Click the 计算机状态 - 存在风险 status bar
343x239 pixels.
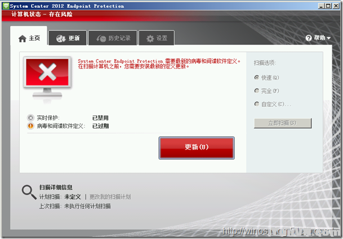(42, 15)
